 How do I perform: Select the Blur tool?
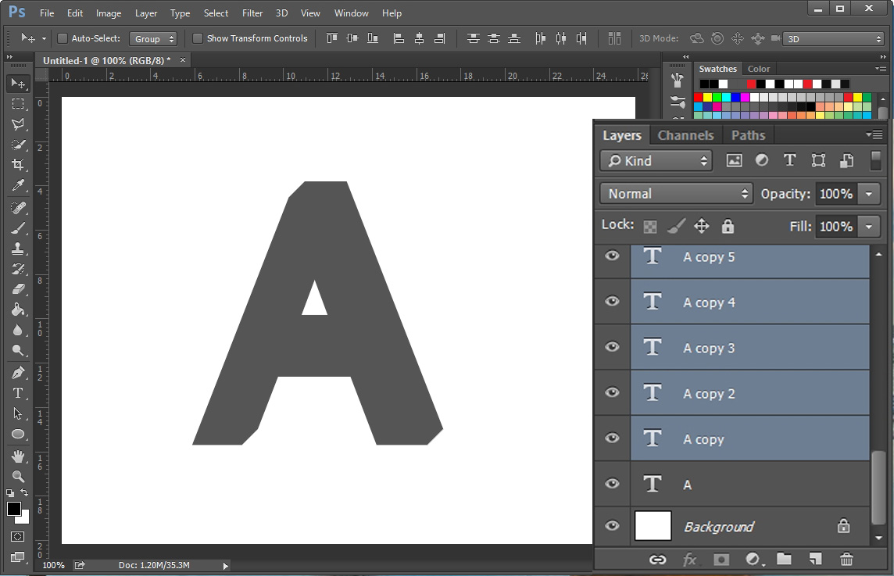pyautogui.click(x=18, y=330)
